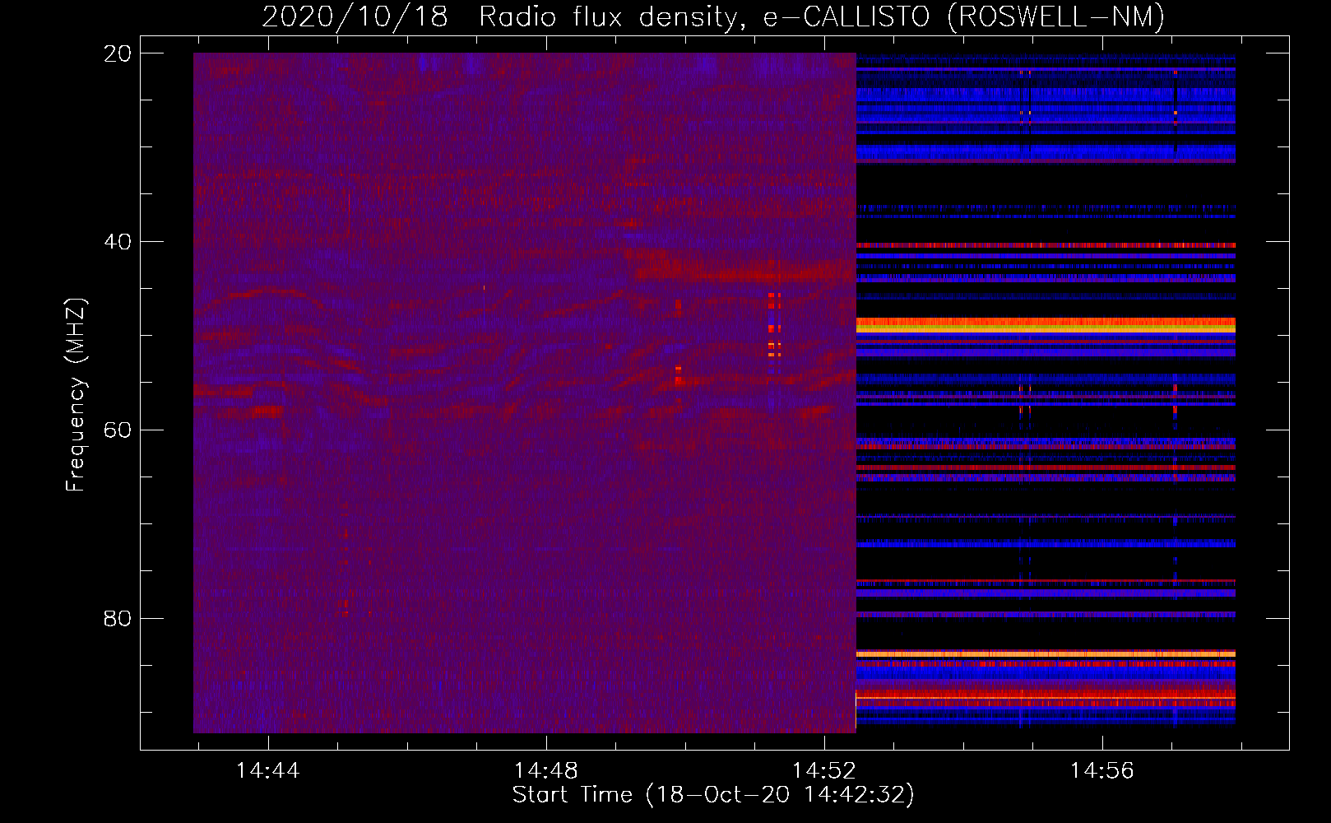Viewport: 1331px width, 823px height.
Task: Click the 14:52 time tick label
Action: click(x=823, y=771)
